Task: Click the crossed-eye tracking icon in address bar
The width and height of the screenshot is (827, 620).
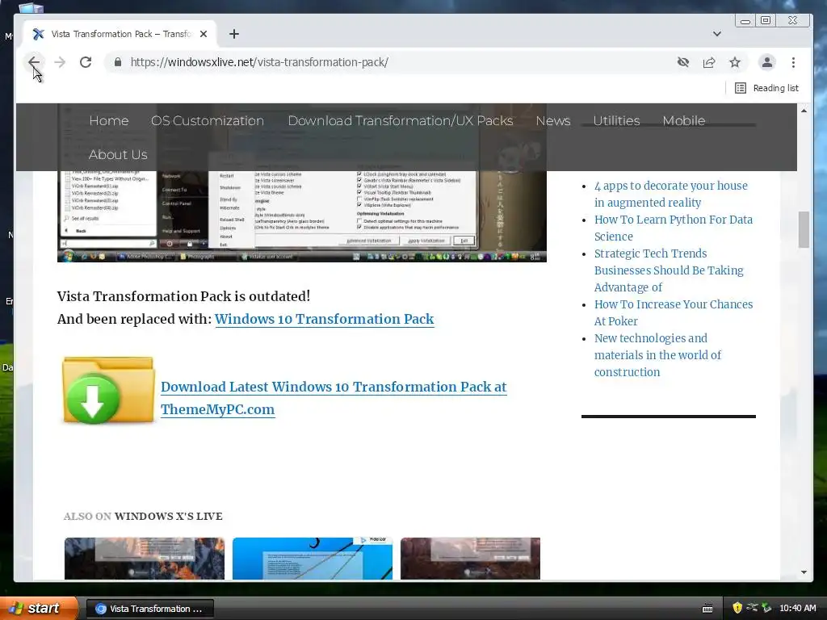Action: 683,62
